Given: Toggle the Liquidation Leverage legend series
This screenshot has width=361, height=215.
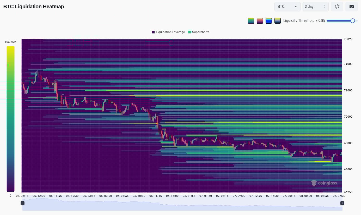Looking at the screenshot, I should (168, 32).
